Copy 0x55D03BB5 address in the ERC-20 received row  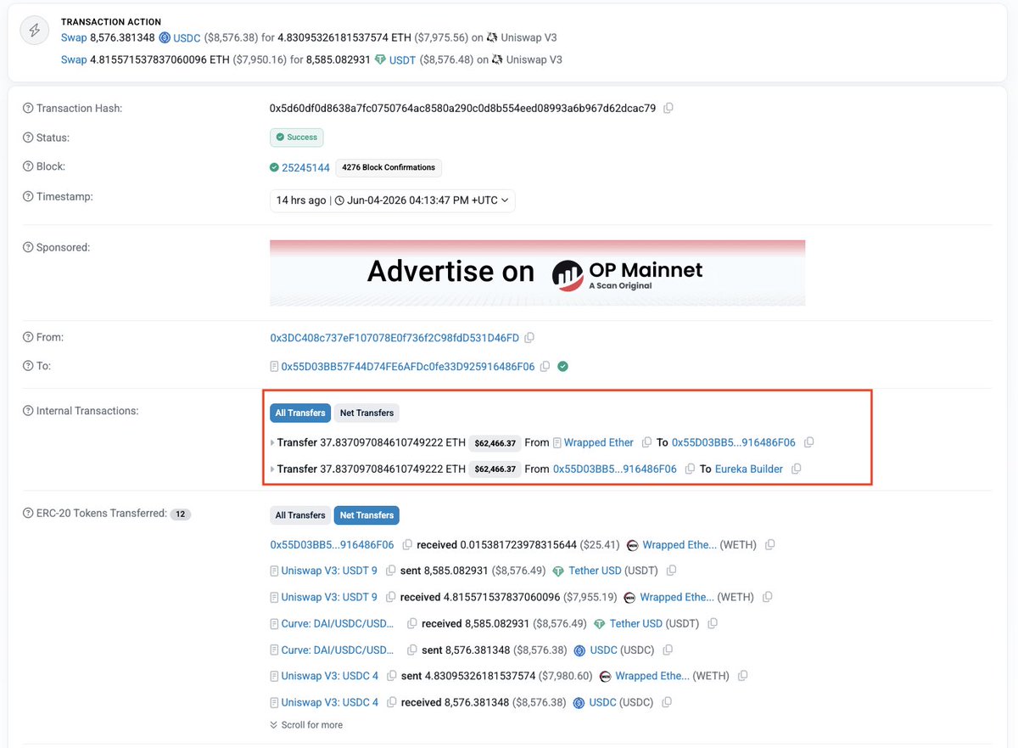[408, 545]
